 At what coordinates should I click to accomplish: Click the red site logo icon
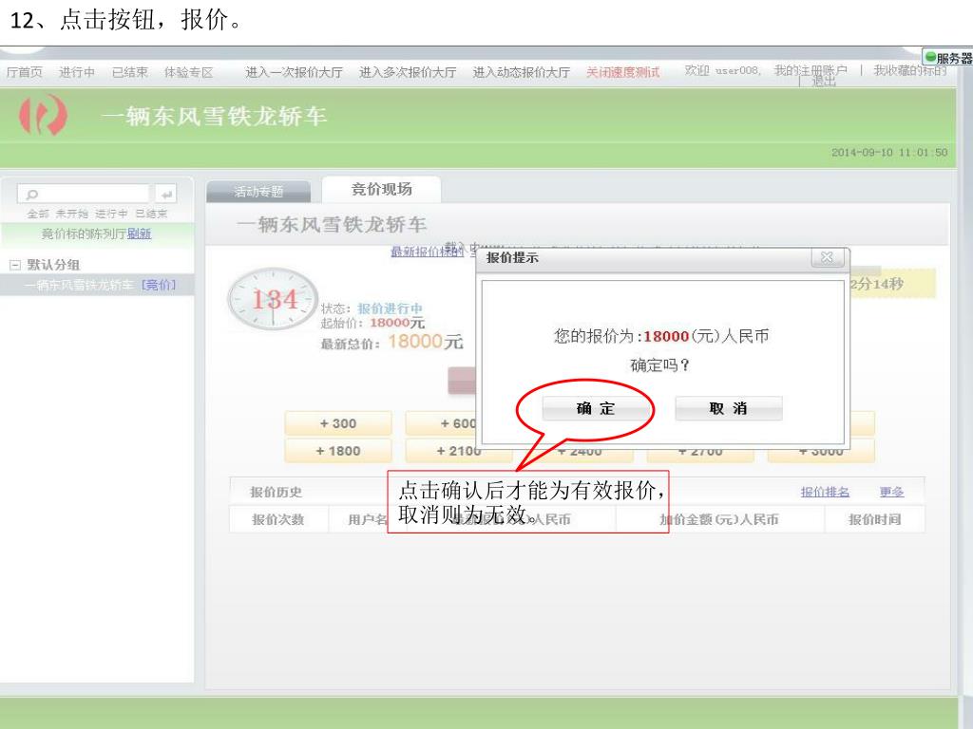(42, 115)
